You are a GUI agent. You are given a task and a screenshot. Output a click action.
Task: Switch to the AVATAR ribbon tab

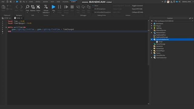pyautogui.click(x=45, y=2)
